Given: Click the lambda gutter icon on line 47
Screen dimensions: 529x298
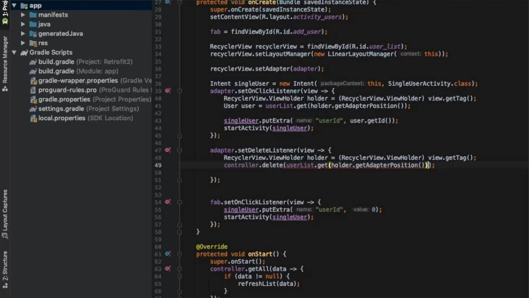Looking at the screenshot, I should [168, 150].
